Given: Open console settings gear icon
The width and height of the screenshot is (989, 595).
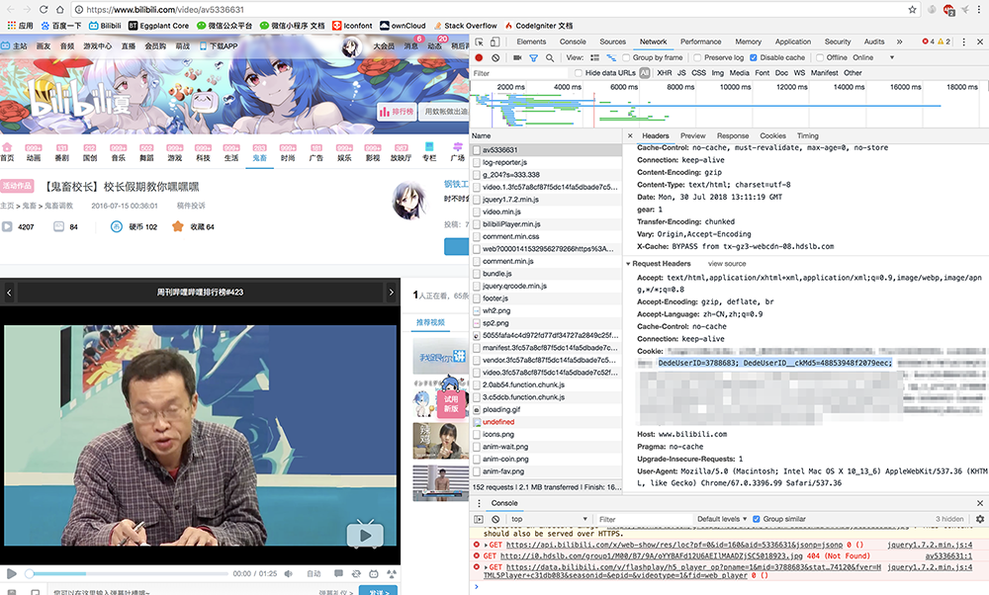Looking at the screenshot, I should 979,519.
